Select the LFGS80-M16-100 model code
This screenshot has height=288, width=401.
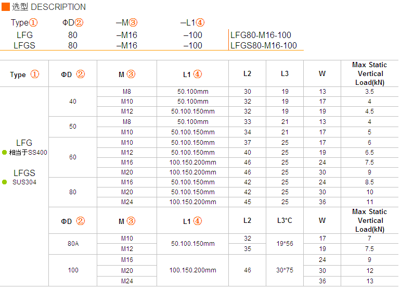click(x=264, y=45)
